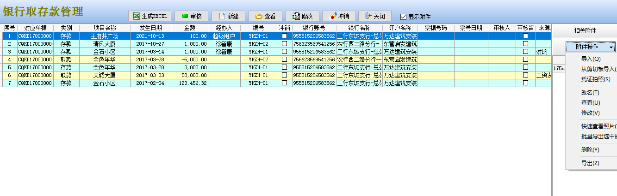Select the 天诚大厦 withdrawal row

click(x=104, y=75)
